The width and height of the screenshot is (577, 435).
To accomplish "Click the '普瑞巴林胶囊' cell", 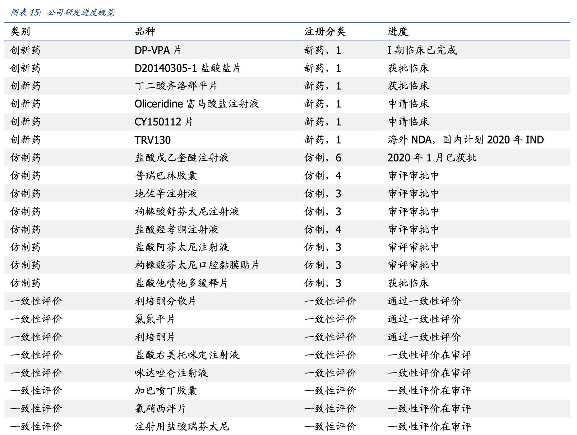I will click(166, 176).
